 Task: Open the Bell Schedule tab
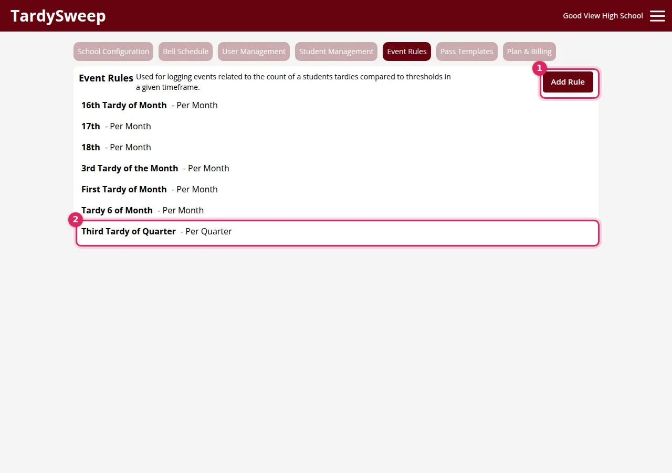[185, 52]
